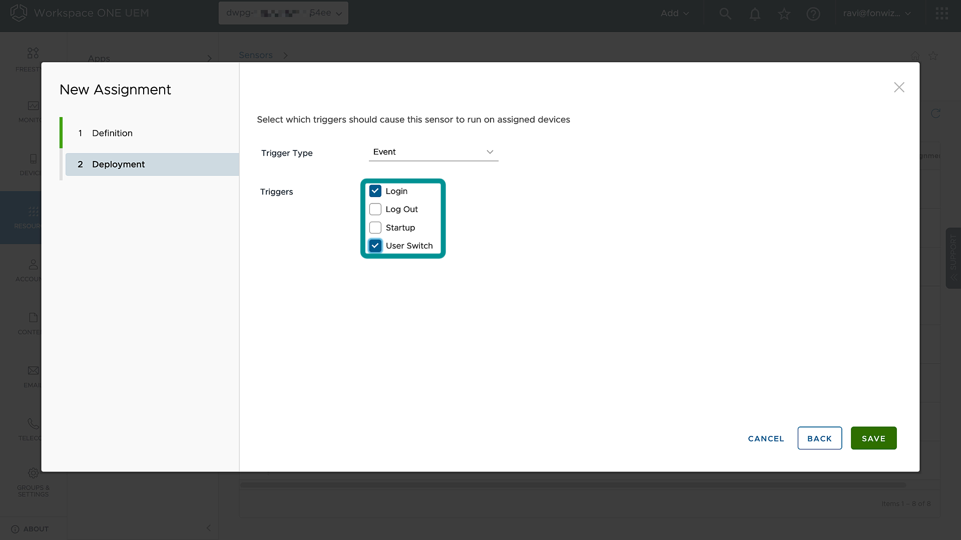Screen dimensions: 961x540
Task: Open the user account dropdown
Action: click(x=876, y=13)
